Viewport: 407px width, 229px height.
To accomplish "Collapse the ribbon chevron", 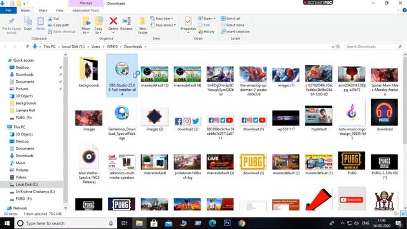I will 398,10.
